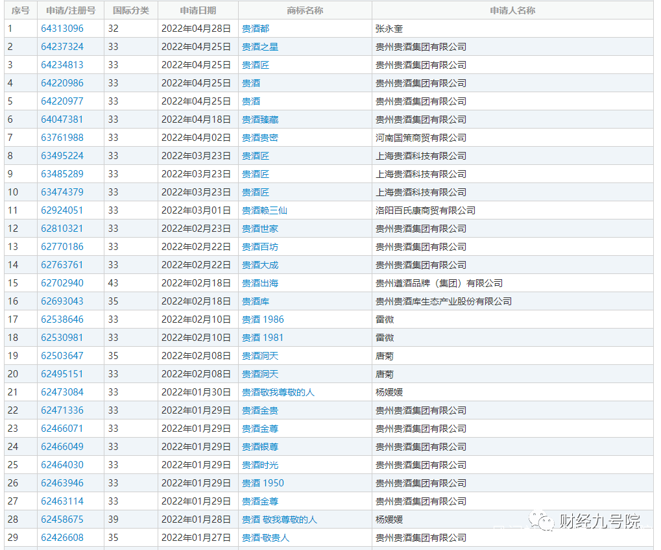This screenshot has width=661, height=550.
Task: Open trademark 贵酒百坊
Action: click(x=260, y=247)
